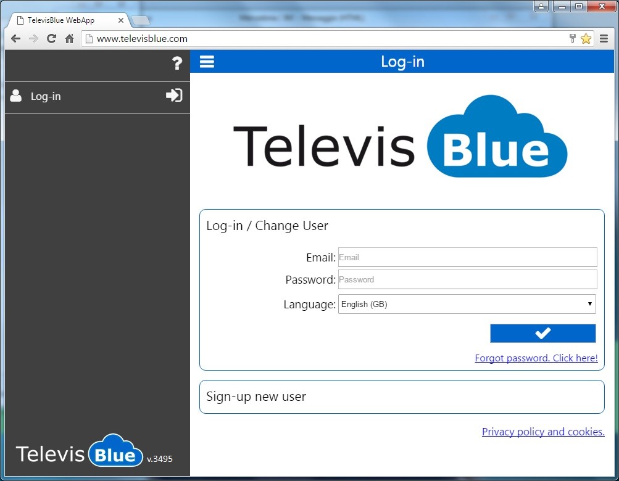Screen dimensions: 619x481
Task: Click the address bar URL
Action: 142,39
